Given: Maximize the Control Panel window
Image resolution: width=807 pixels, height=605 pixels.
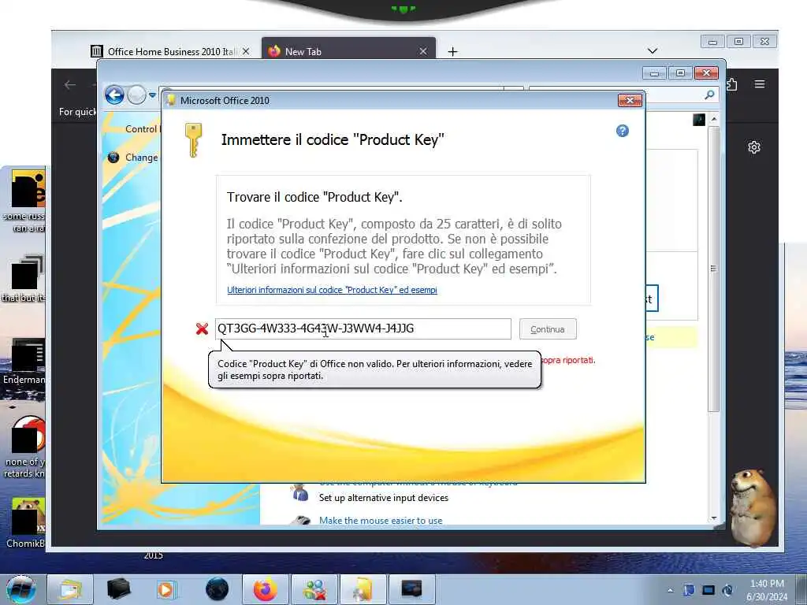Looking at the screenshot, I should coord(680,73).
